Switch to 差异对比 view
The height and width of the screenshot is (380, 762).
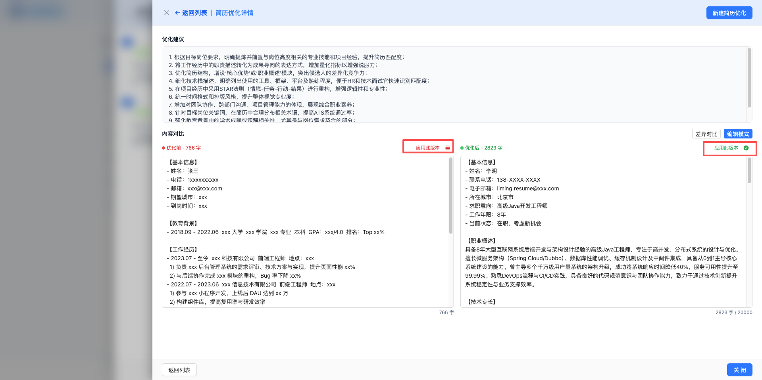click(706, 134)
